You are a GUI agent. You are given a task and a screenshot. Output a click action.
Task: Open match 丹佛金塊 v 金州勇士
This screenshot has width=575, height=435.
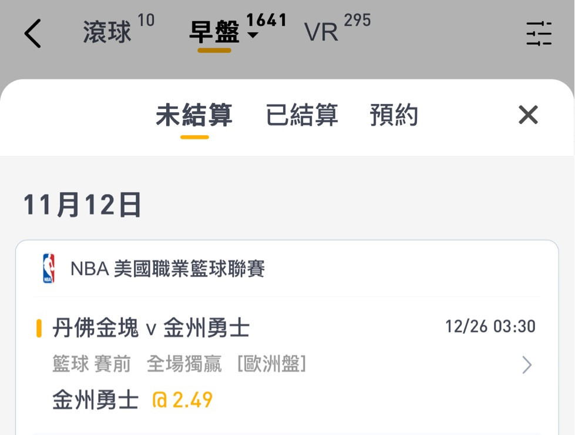(151, 327)
